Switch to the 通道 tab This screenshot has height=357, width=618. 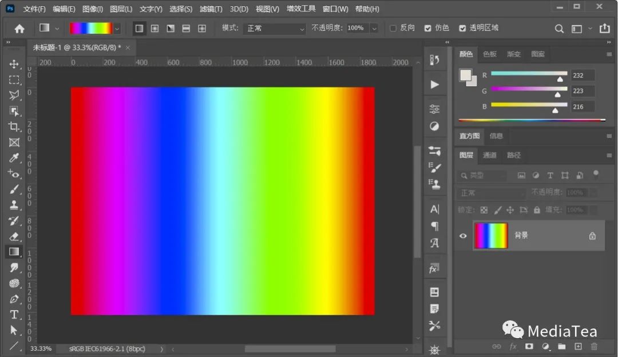pos(489,155)
